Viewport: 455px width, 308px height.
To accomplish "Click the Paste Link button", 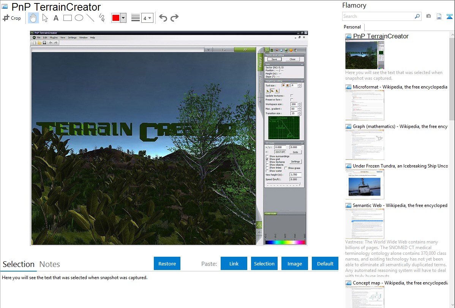I will (234, 264).
